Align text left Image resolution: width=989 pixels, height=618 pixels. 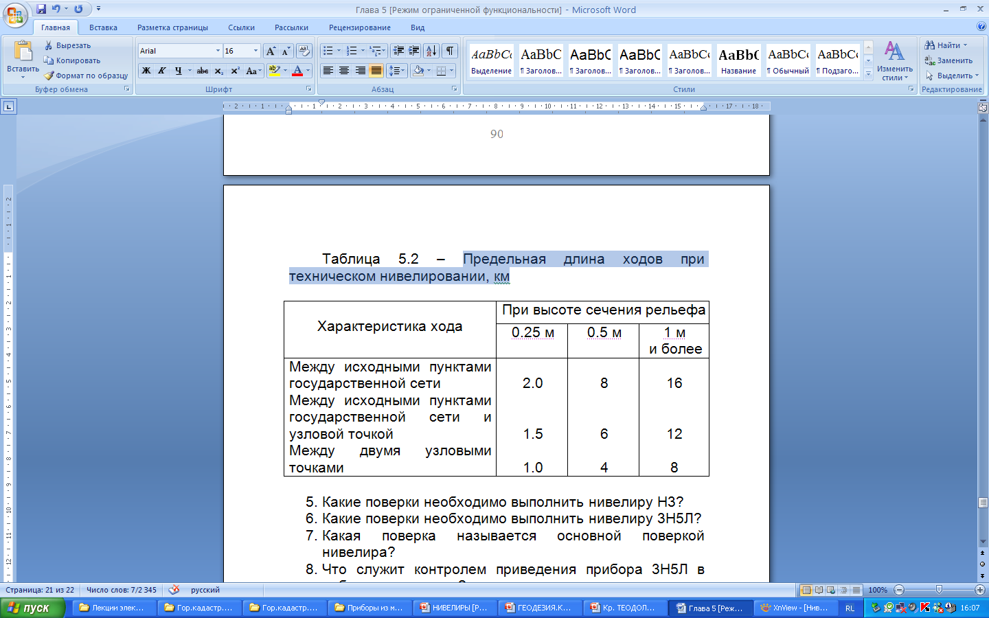(x=328, y=71)
